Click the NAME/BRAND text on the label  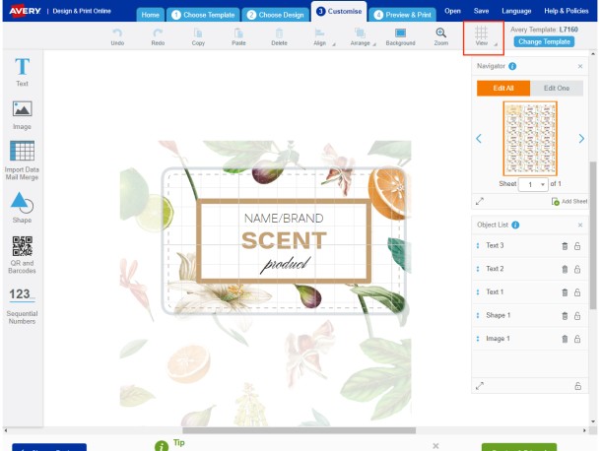pos(284,219)
